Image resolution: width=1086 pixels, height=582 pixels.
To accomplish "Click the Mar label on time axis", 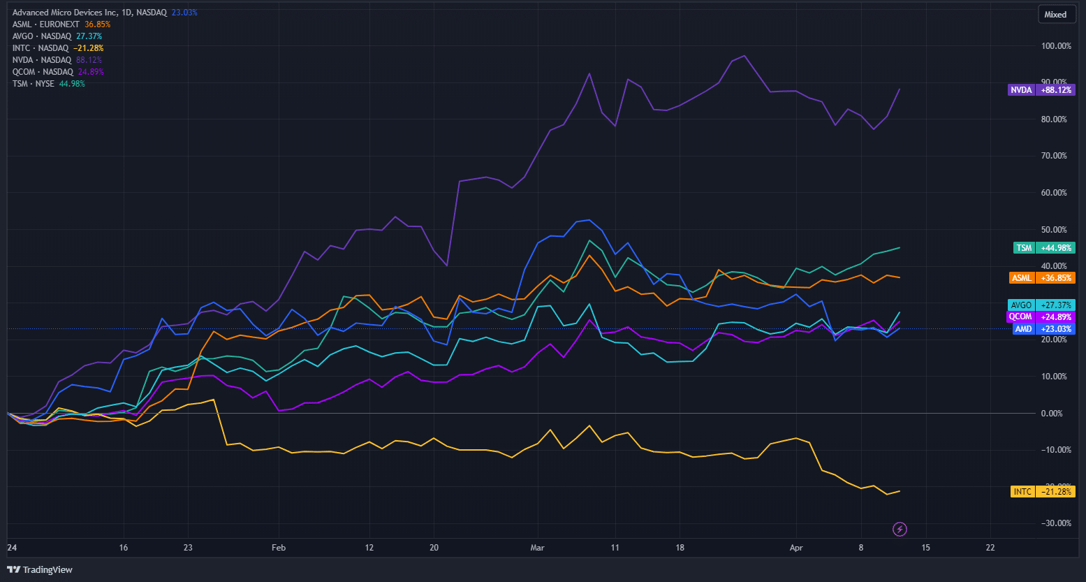I will click(x=537, y=548).
